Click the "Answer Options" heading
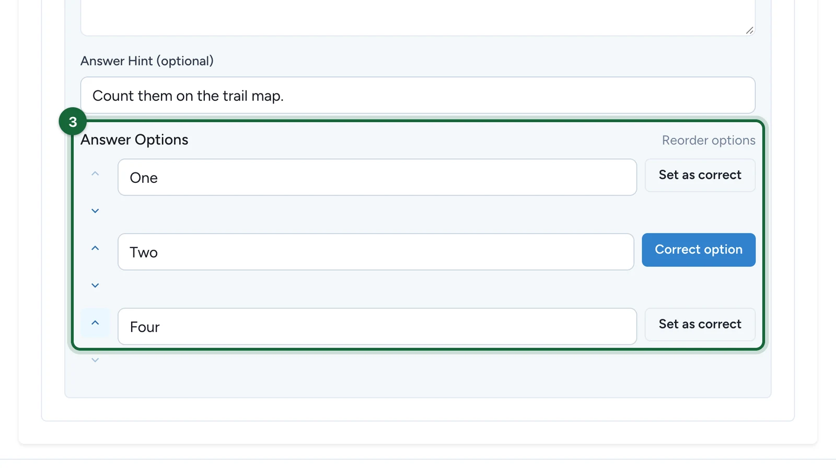Screen dimensions: 836x470 (x=134, y=139)
